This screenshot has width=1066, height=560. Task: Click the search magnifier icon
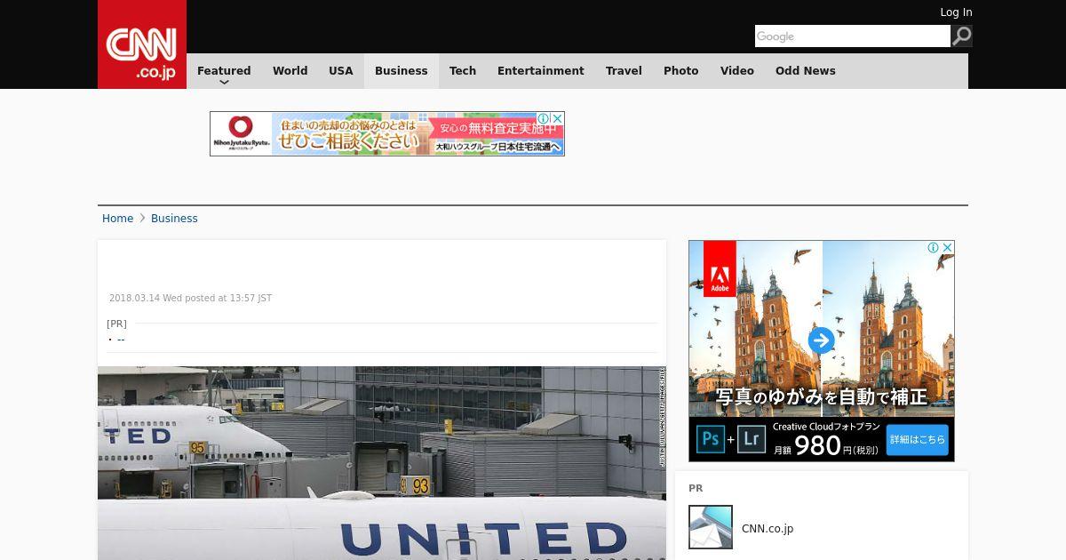coord(961,36)
